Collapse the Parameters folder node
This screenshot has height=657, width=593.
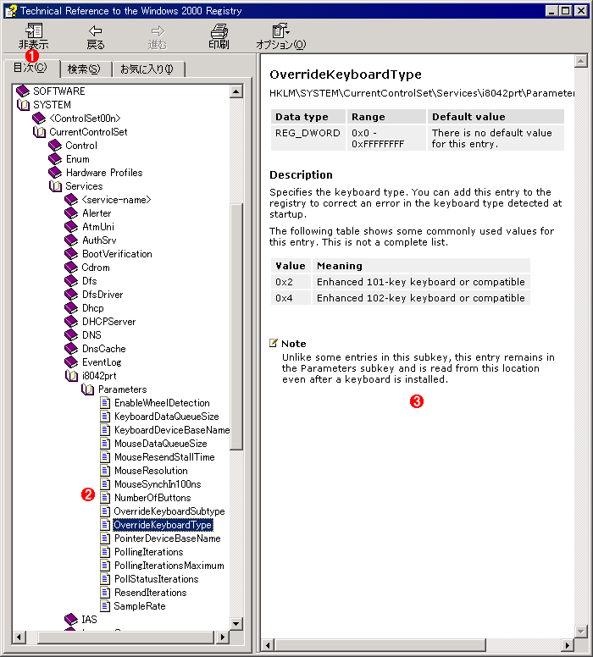point(88,389)
